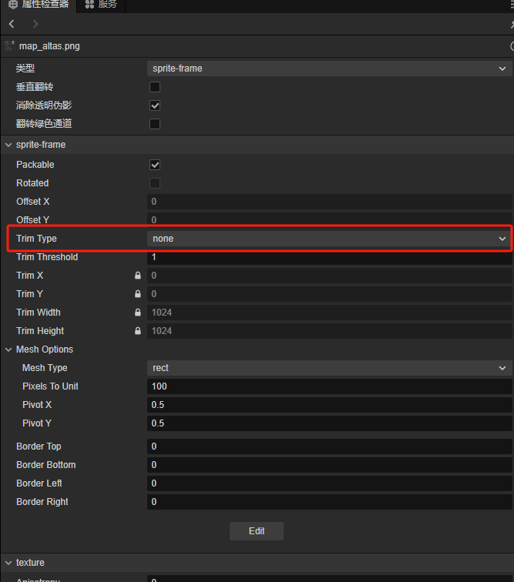
Task: Collapse the texture section
Action: pyautogui.click(x=8, y=563)
